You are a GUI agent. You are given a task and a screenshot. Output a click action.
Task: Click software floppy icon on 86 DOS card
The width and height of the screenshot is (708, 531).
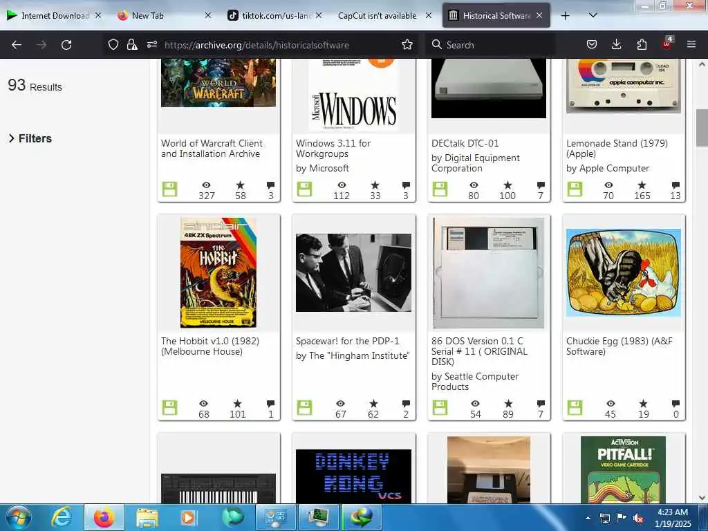tap(440, 408)
